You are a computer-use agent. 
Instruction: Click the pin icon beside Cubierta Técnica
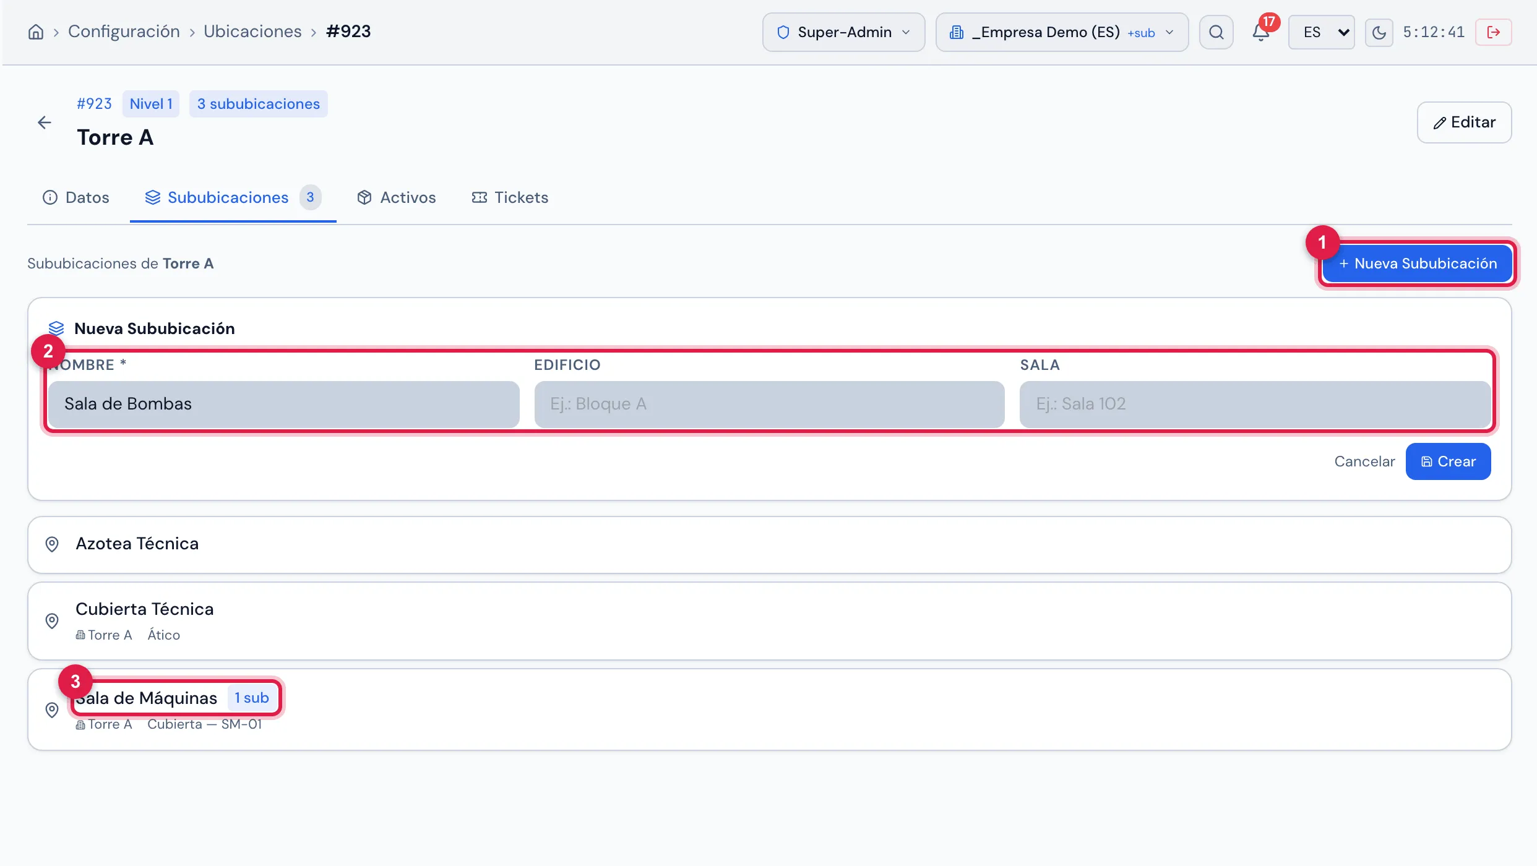(52, 621)
